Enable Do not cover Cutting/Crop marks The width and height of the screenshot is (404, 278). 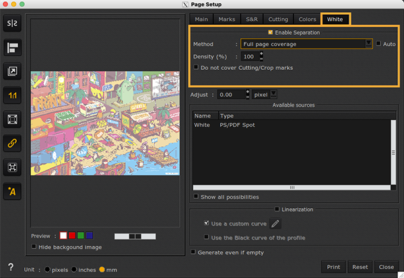196,68
